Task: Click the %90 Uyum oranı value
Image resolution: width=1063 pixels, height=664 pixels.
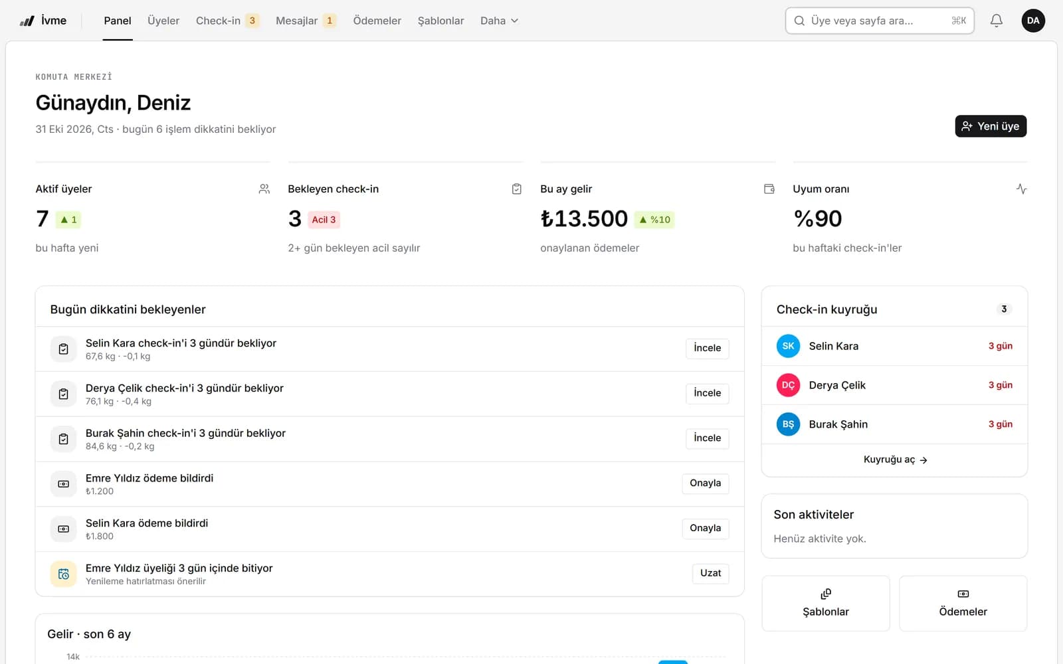Action: 818,219
